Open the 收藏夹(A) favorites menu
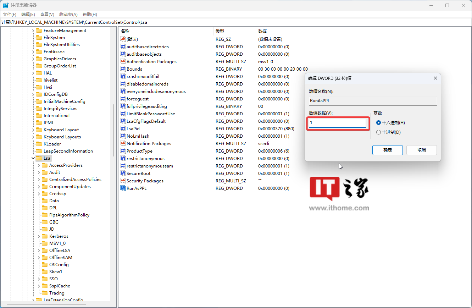The width and height of the screenshot is (472, 308). (x=68, y=14)
